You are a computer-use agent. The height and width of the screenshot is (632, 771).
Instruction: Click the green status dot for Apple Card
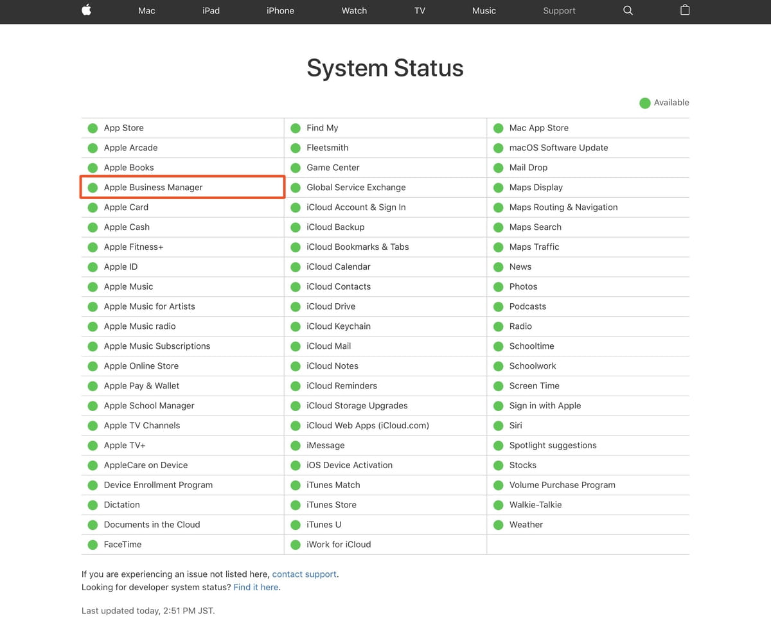tap(93, 207)
